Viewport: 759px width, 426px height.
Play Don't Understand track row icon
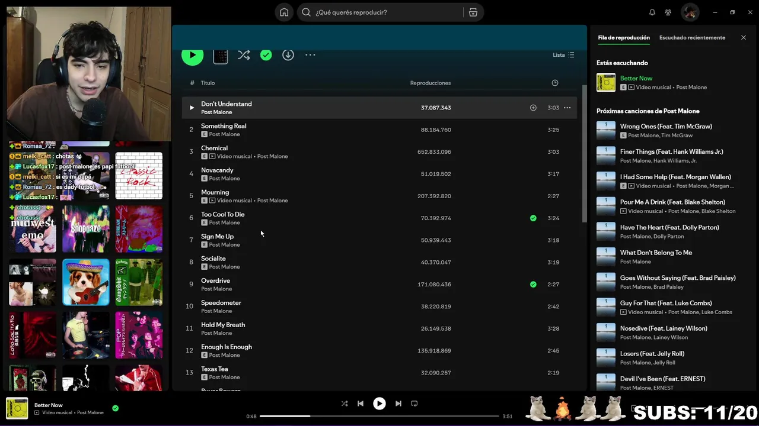(191, 108)
